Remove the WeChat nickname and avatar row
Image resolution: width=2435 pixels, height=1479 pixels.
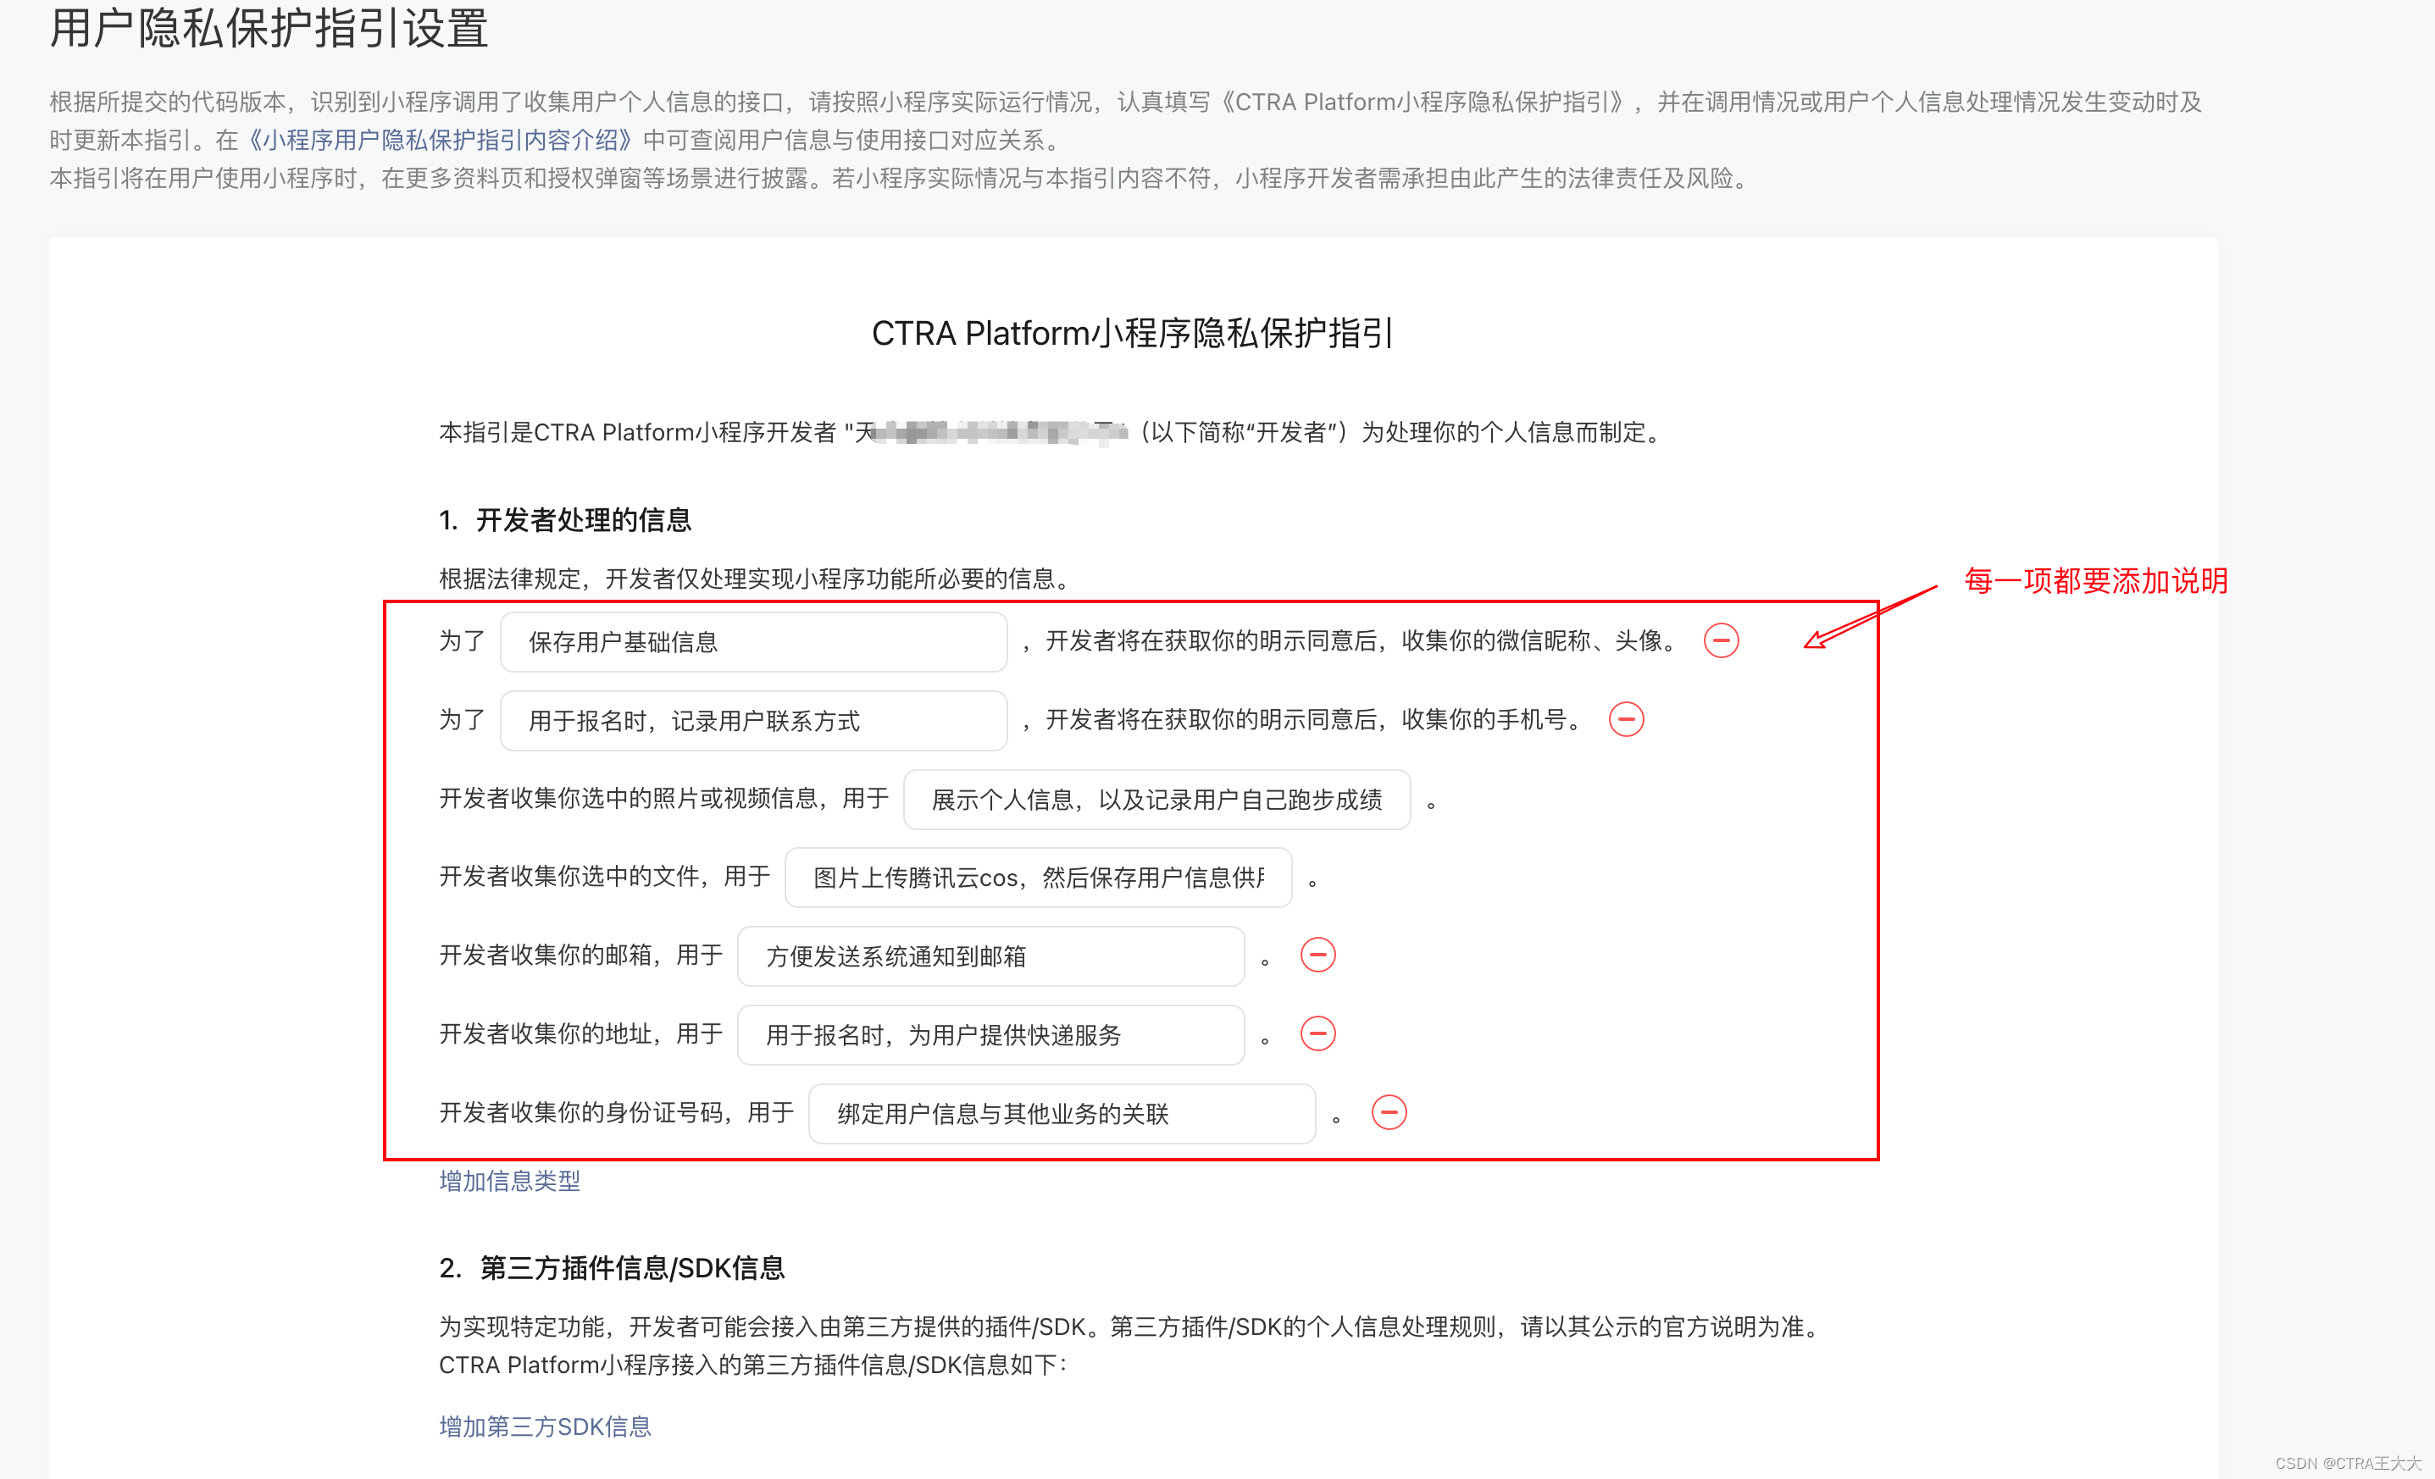pyautogui.click(x=1721, y=640)
